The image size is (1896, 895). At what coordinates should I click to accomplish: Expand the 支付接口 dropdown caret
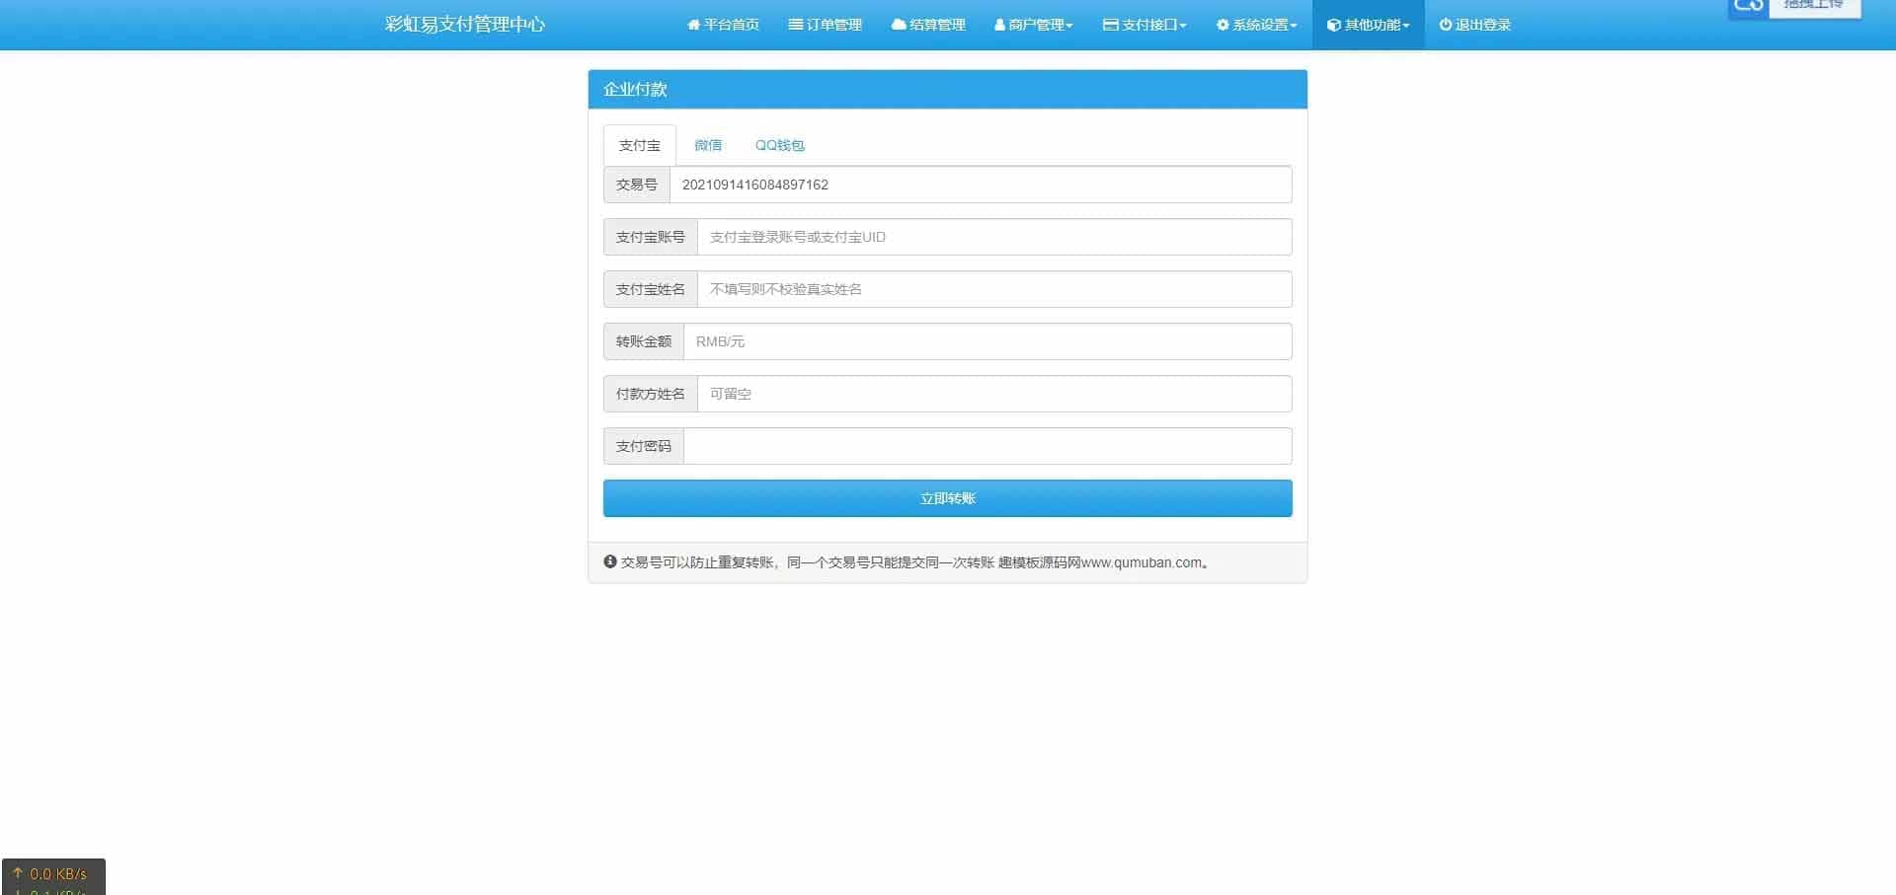click(1183, 26)
